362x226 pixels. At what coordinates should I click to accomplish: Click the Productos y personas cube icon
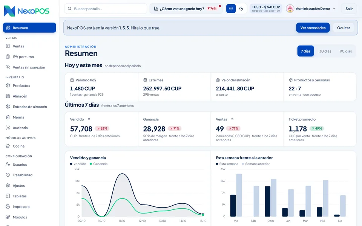point(291,80)
